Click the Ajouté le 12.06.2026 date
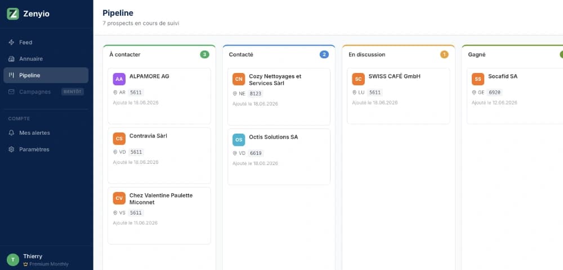Screen dimensions: 563x270 tap(494, 102)
